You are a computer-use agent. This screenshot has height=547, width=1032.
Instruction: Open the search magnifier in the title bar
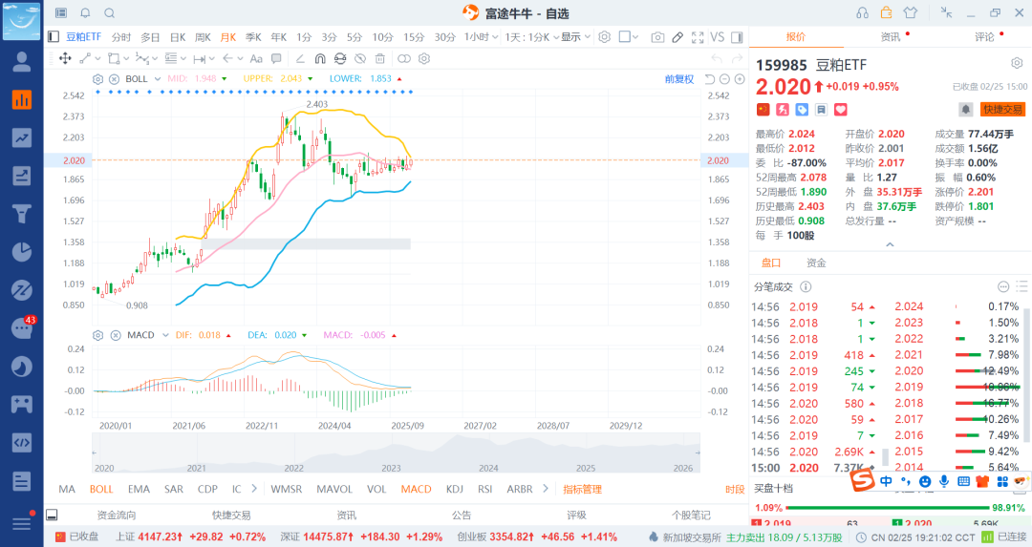[x=109, y=12]
